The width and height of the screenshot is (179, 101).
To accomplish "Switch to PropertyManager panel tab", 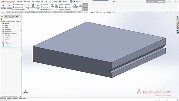I will tap(6, 17).
